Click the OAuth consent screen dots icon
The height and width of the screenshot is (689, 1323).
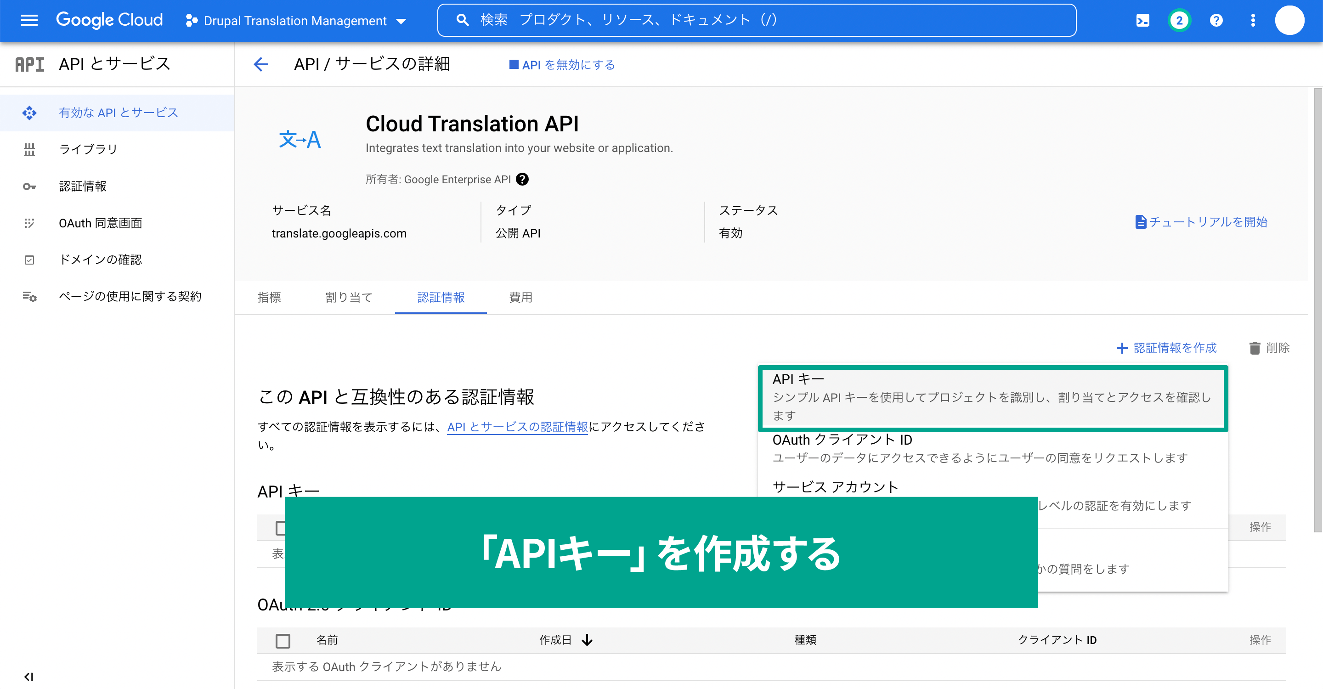pyautogui.click(x=29, y=223)
